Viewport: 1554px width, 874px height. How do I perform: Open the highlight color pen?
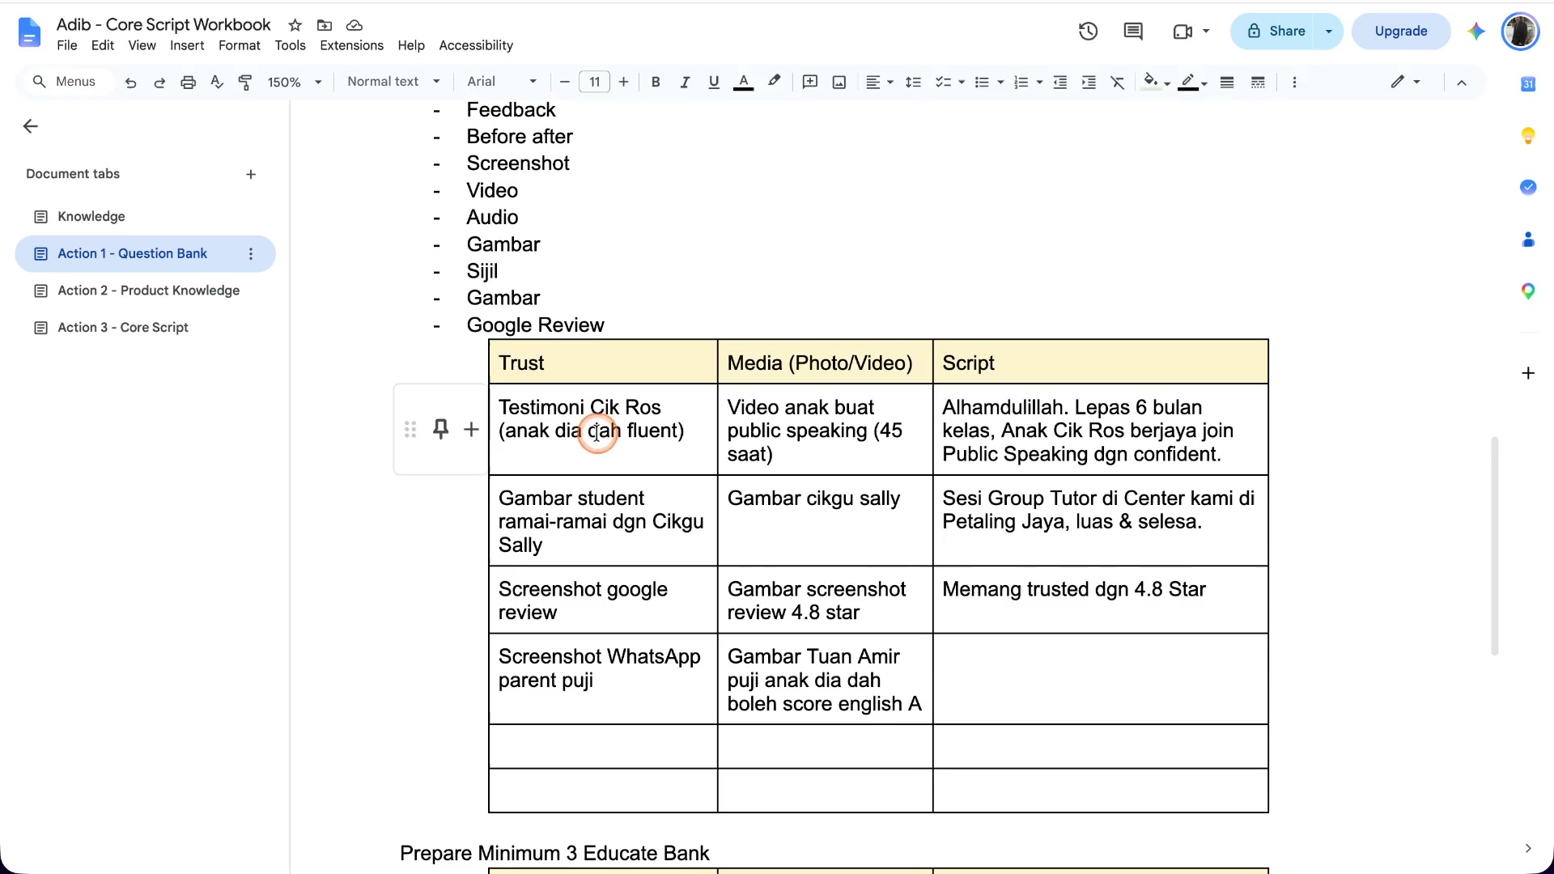(774, 82)
